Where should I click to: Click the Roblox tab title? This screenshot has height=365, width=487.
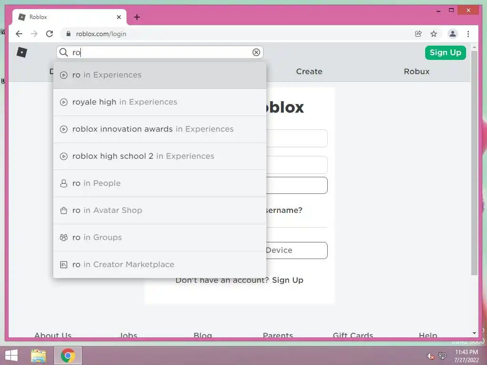[x=38, y=17]
